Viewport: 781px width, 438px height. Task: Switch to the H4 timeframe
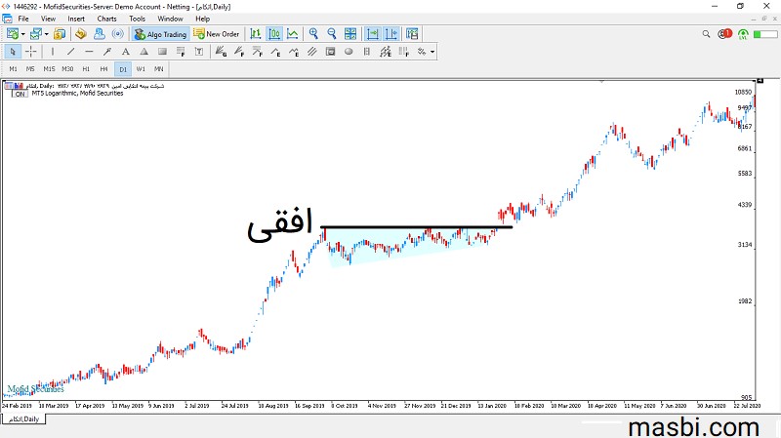pos(103,69)
